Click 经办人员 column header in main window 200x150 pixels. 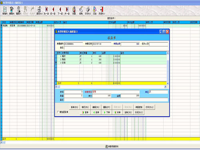pyautogui.click(x=58, y=22)
